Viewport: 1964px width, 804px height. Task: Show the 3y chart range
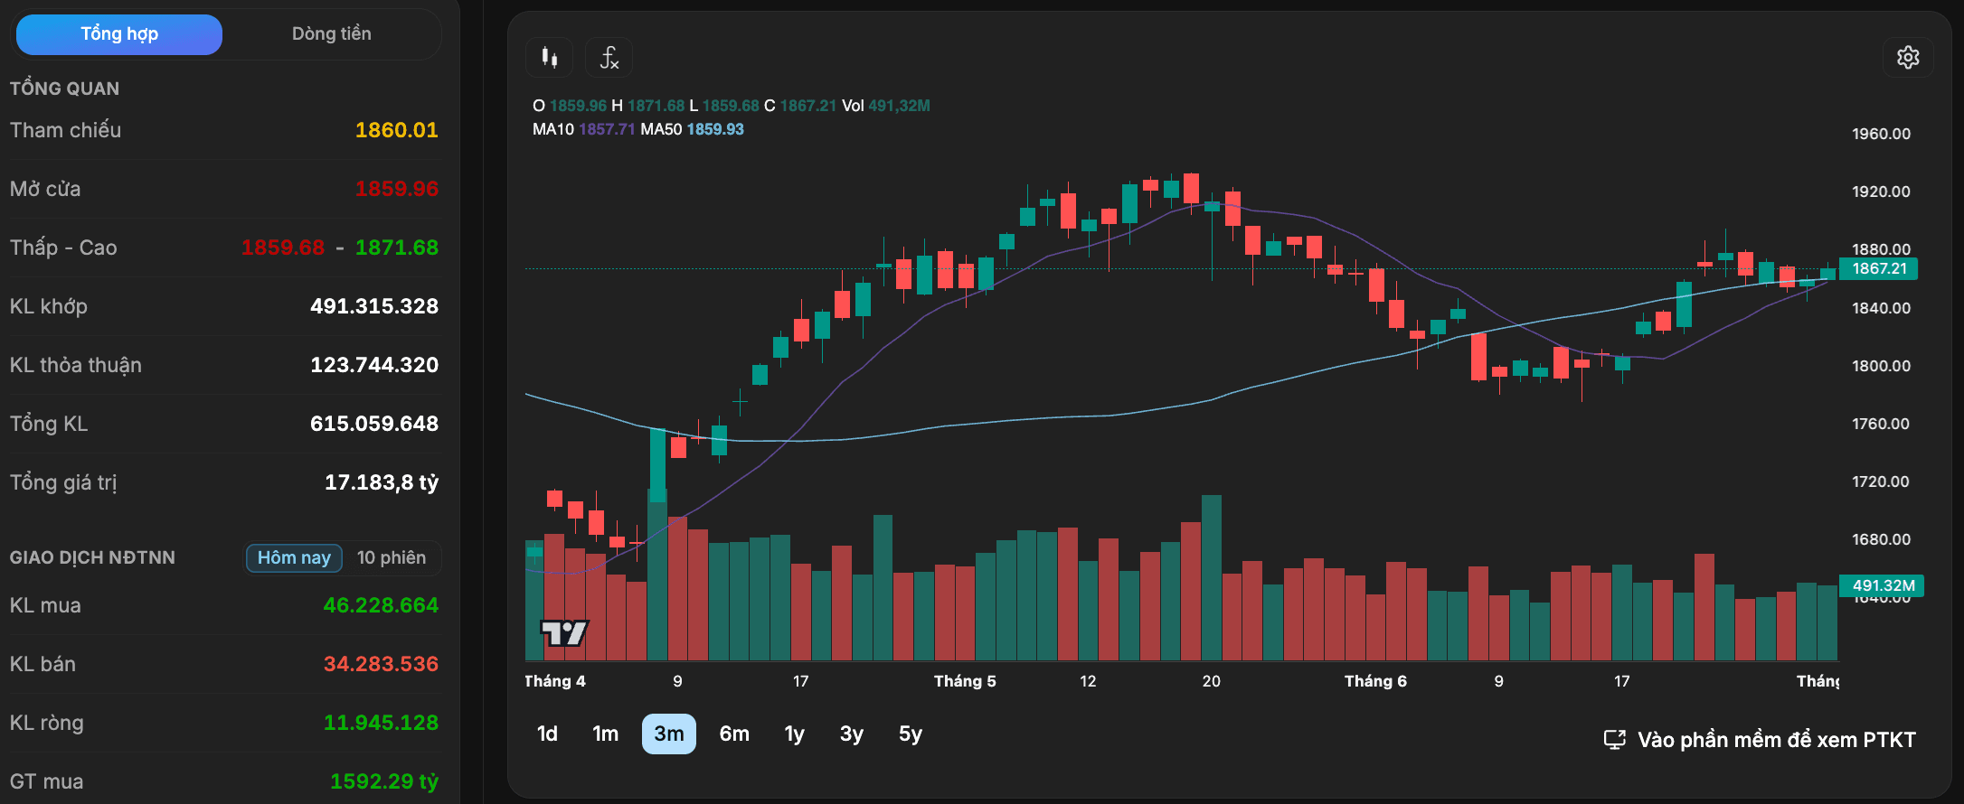852,734
